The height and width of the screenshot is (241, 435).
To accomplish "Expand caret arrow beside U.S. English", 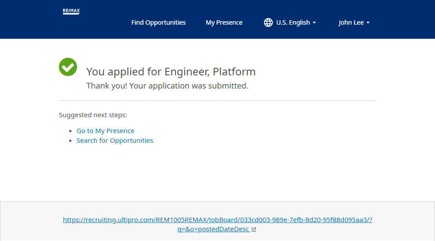I will click(314, 23).
